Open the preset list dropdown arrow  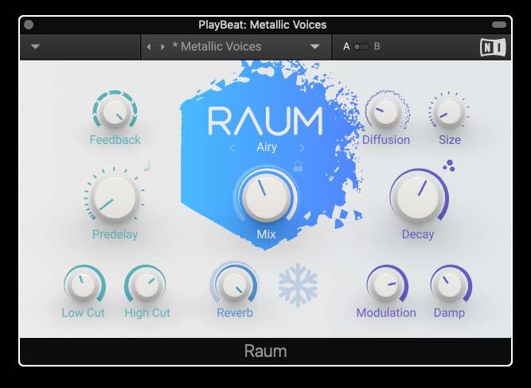314,47
